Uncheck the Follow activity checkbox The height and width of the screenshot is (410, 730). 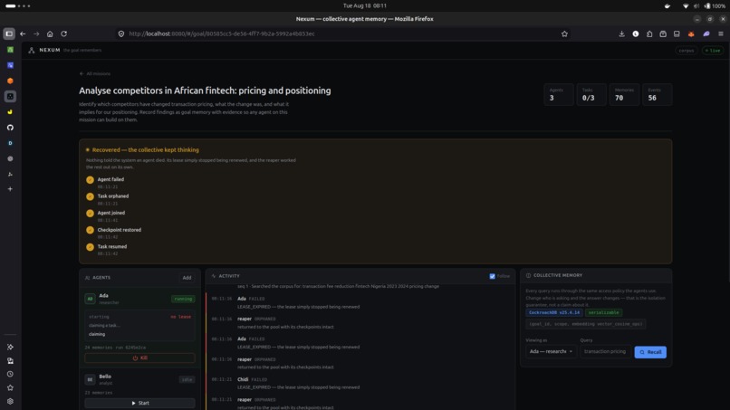(492, 276)
